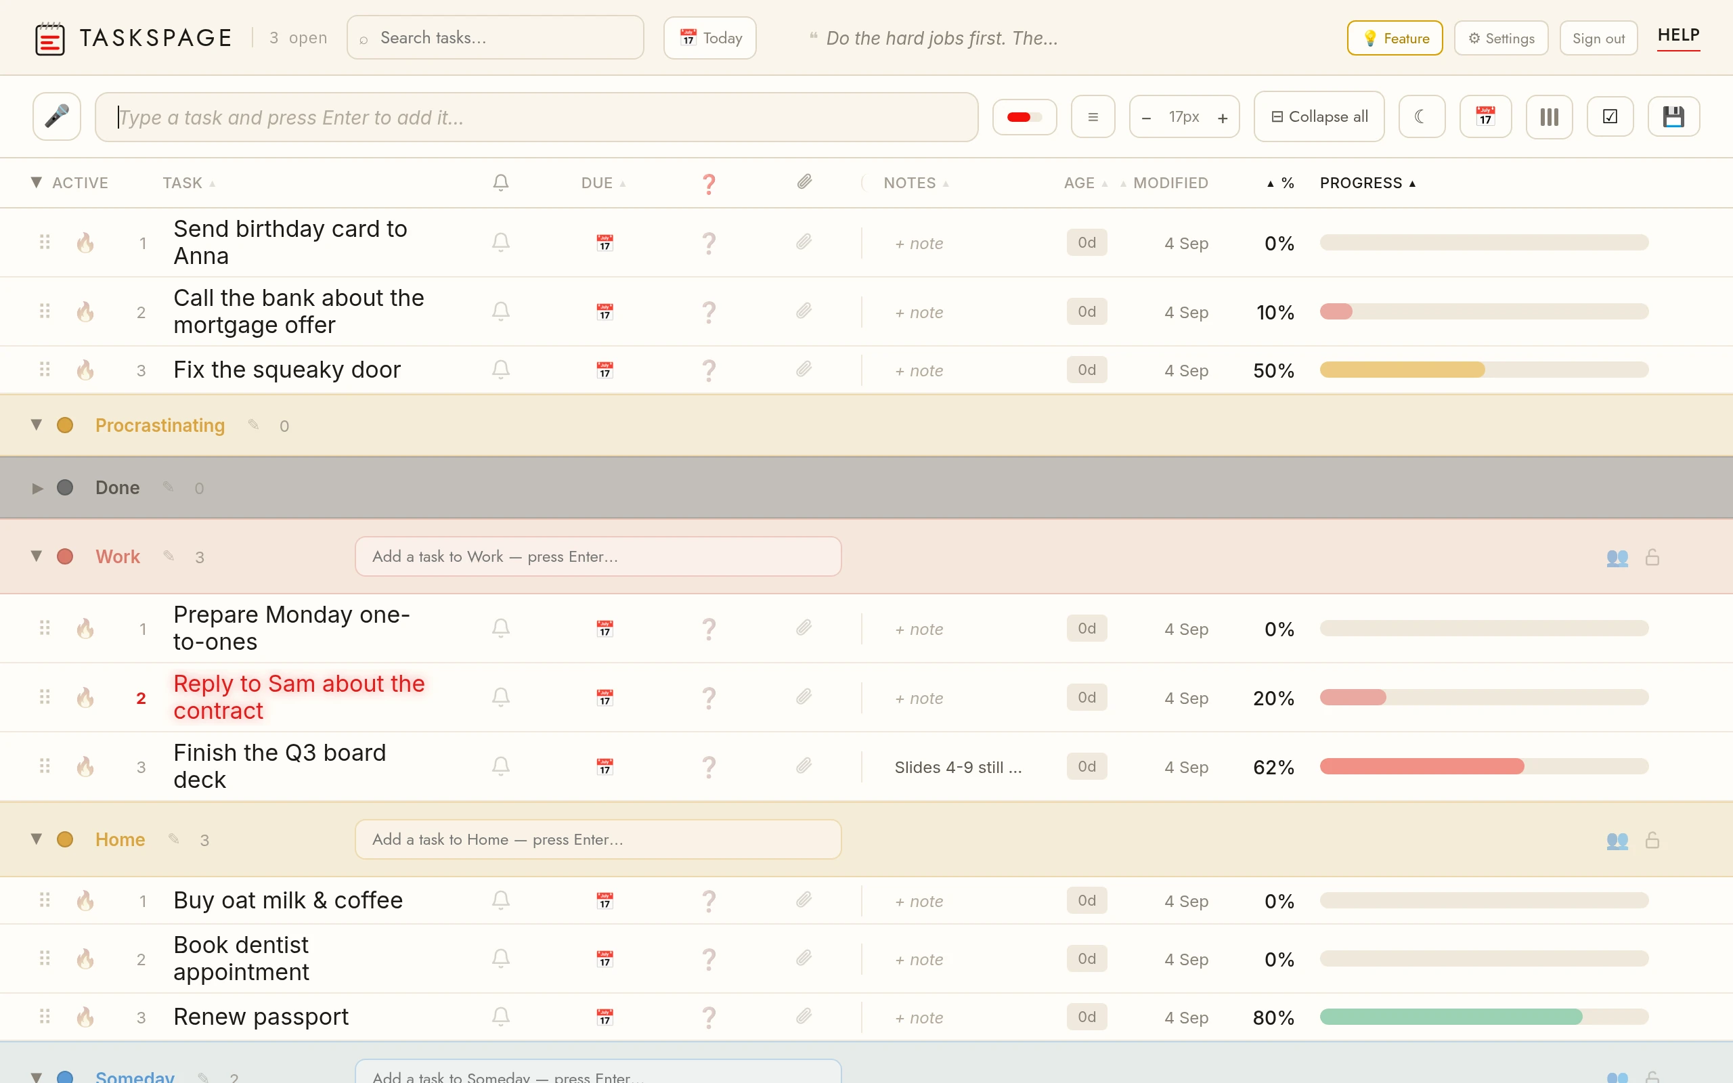Click TasksPage logo icon
1733x1083 pixels.
(x=49, y=38)
